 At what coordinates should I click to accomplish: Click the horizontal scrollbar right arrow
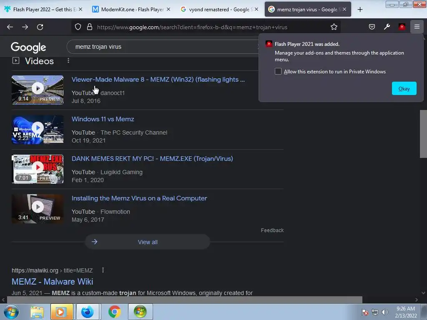(x=416, y=300)
